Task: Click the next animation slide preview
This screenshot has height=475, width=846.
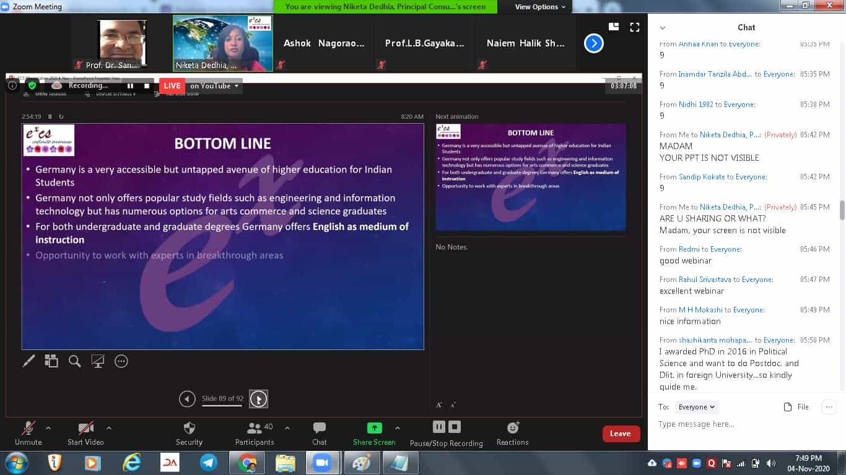Action: point(531,177)
